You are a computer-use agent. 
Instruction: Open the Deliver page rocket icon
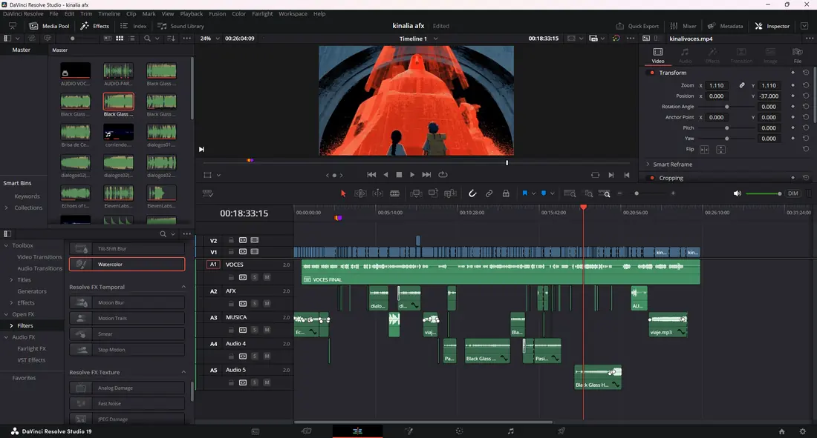(x=562, y=431)
